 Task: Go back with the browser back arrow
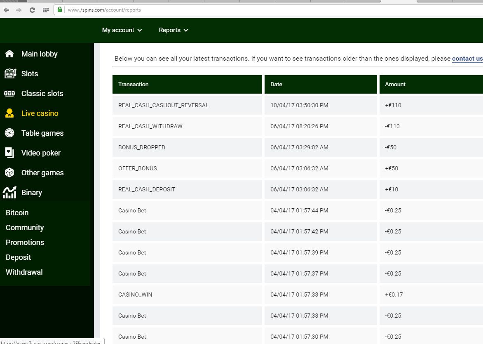[x=6, y=10]
